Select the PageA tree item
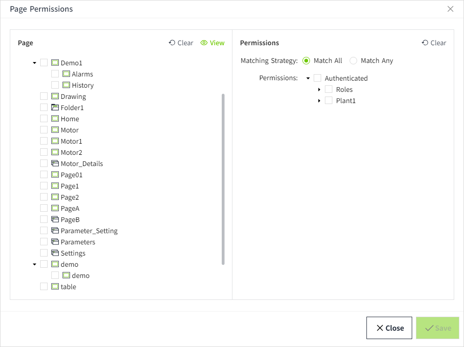The width and height of the screenshot is (464, 347). coord(70,208)
